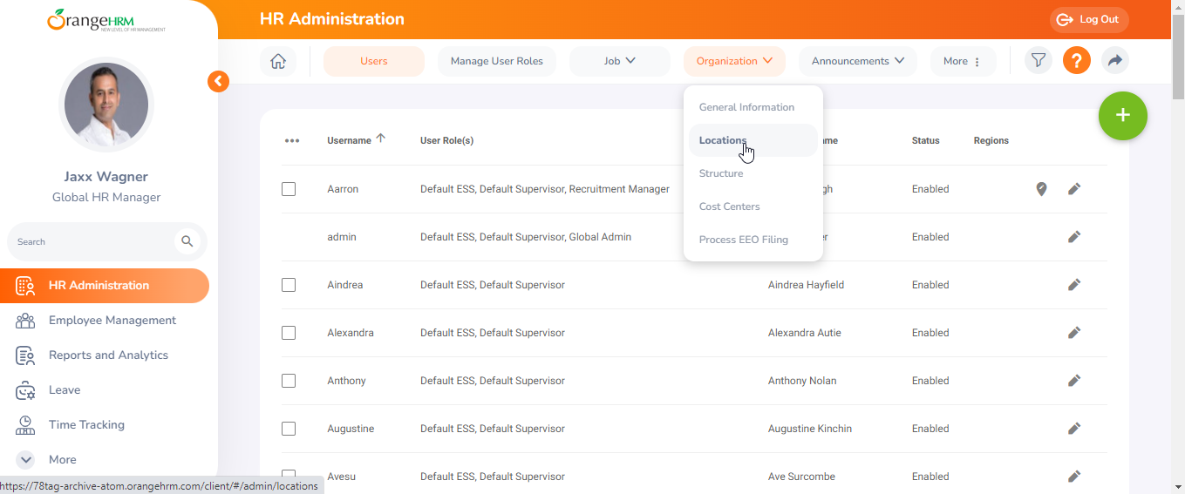The width and height of the screenshot is (1185, 494).
Task: Edit user Avesu with the pencil icon
Action: [x=1074, y=477]
